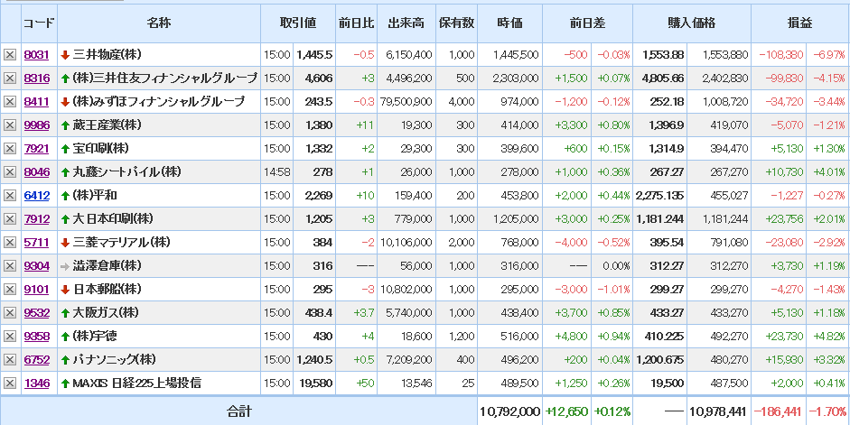Click the X icon for the 日本郵船 row

(x=10, y=289)
